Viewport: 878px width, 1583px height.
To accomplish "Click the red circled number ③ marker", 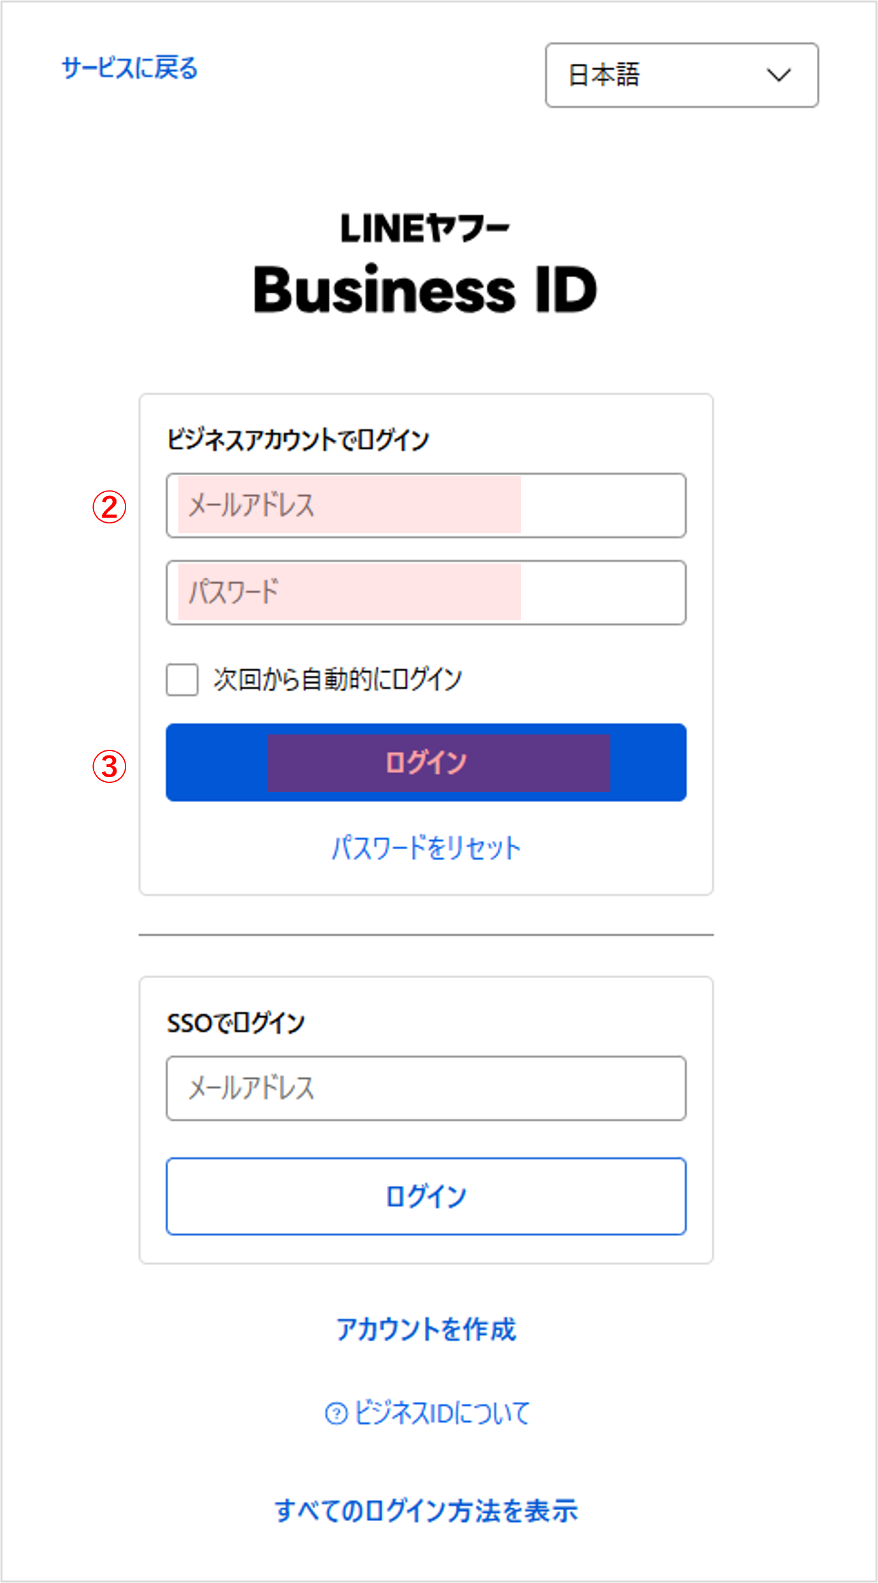I will coord(110,766).
